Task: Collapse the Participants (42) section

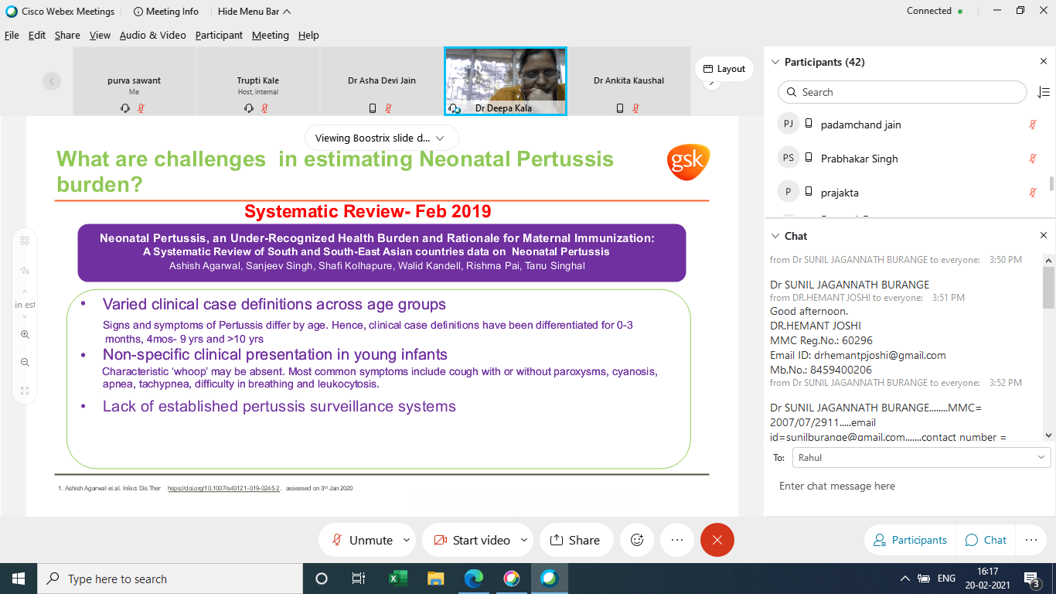Action: [775, 62]
